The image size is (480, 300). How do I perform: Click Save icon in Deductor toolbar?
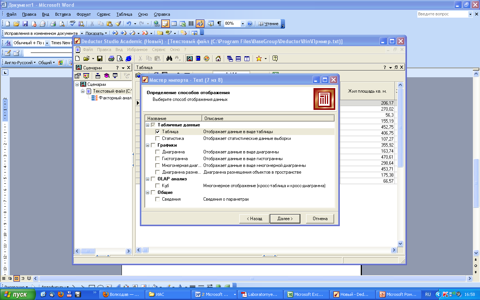coord(100,58)
